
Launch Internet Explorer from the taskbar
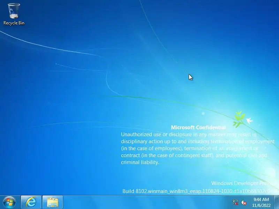point(31,202)
